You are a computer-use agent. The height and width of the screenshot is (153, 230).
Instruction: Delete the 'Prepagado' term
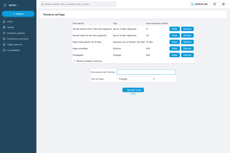pyautogui.click(x=187, y=55)
